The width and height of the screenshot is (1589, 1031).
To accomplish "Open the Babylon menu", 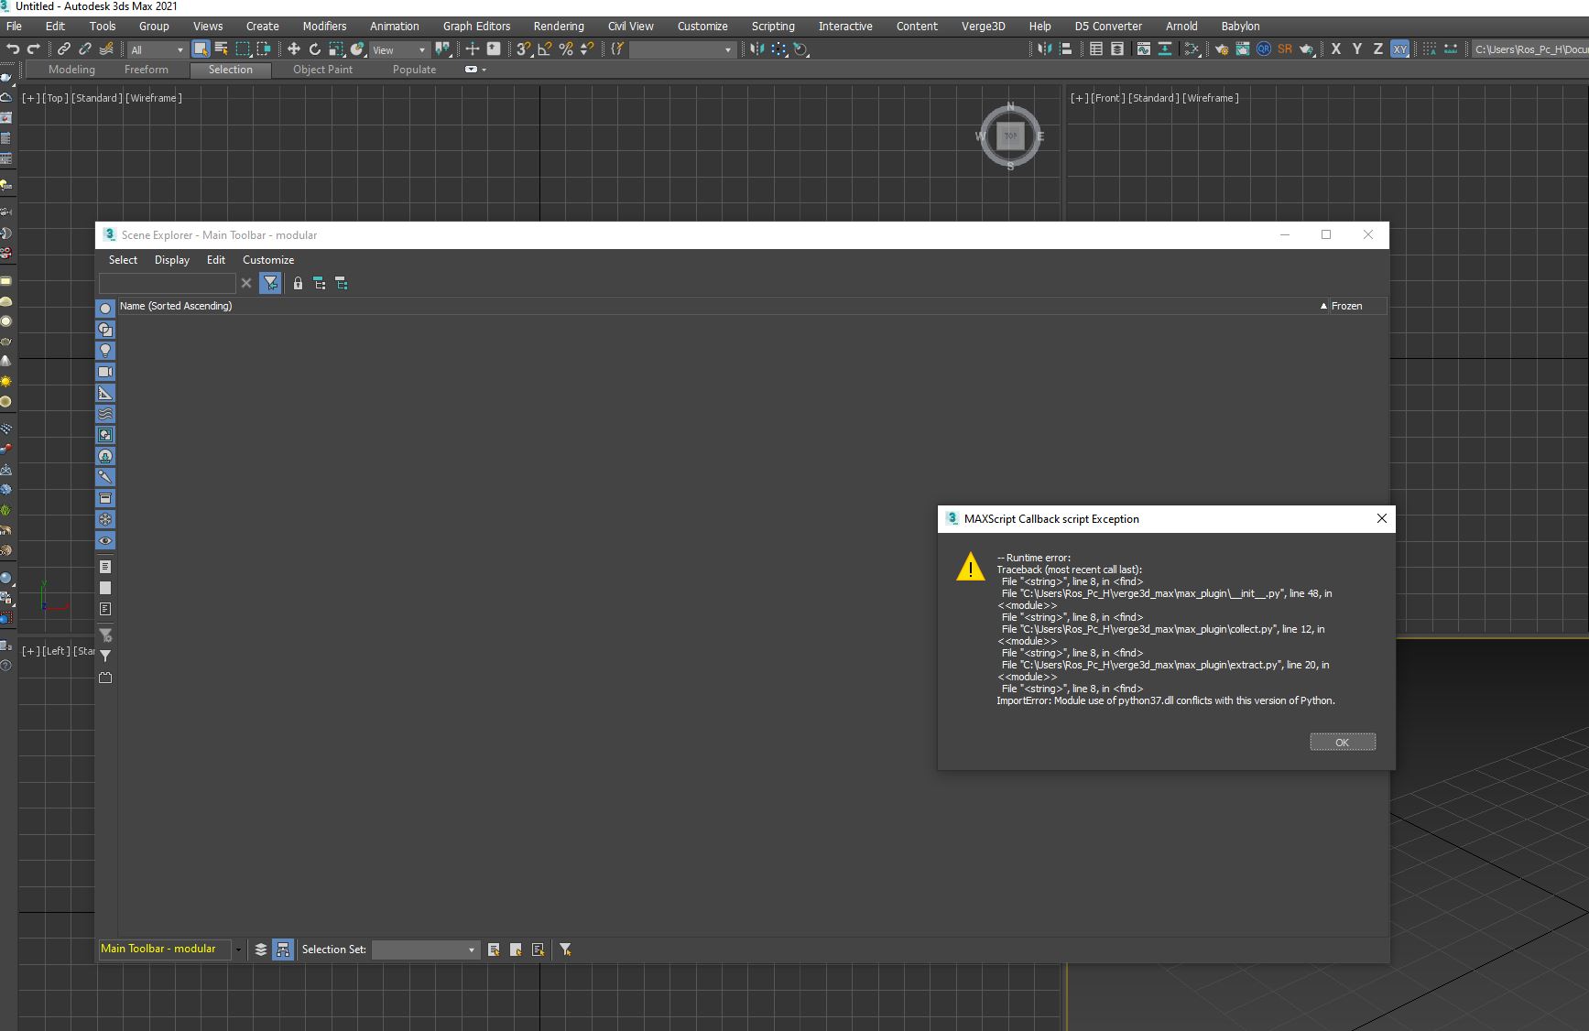I will coord(1240,26).
